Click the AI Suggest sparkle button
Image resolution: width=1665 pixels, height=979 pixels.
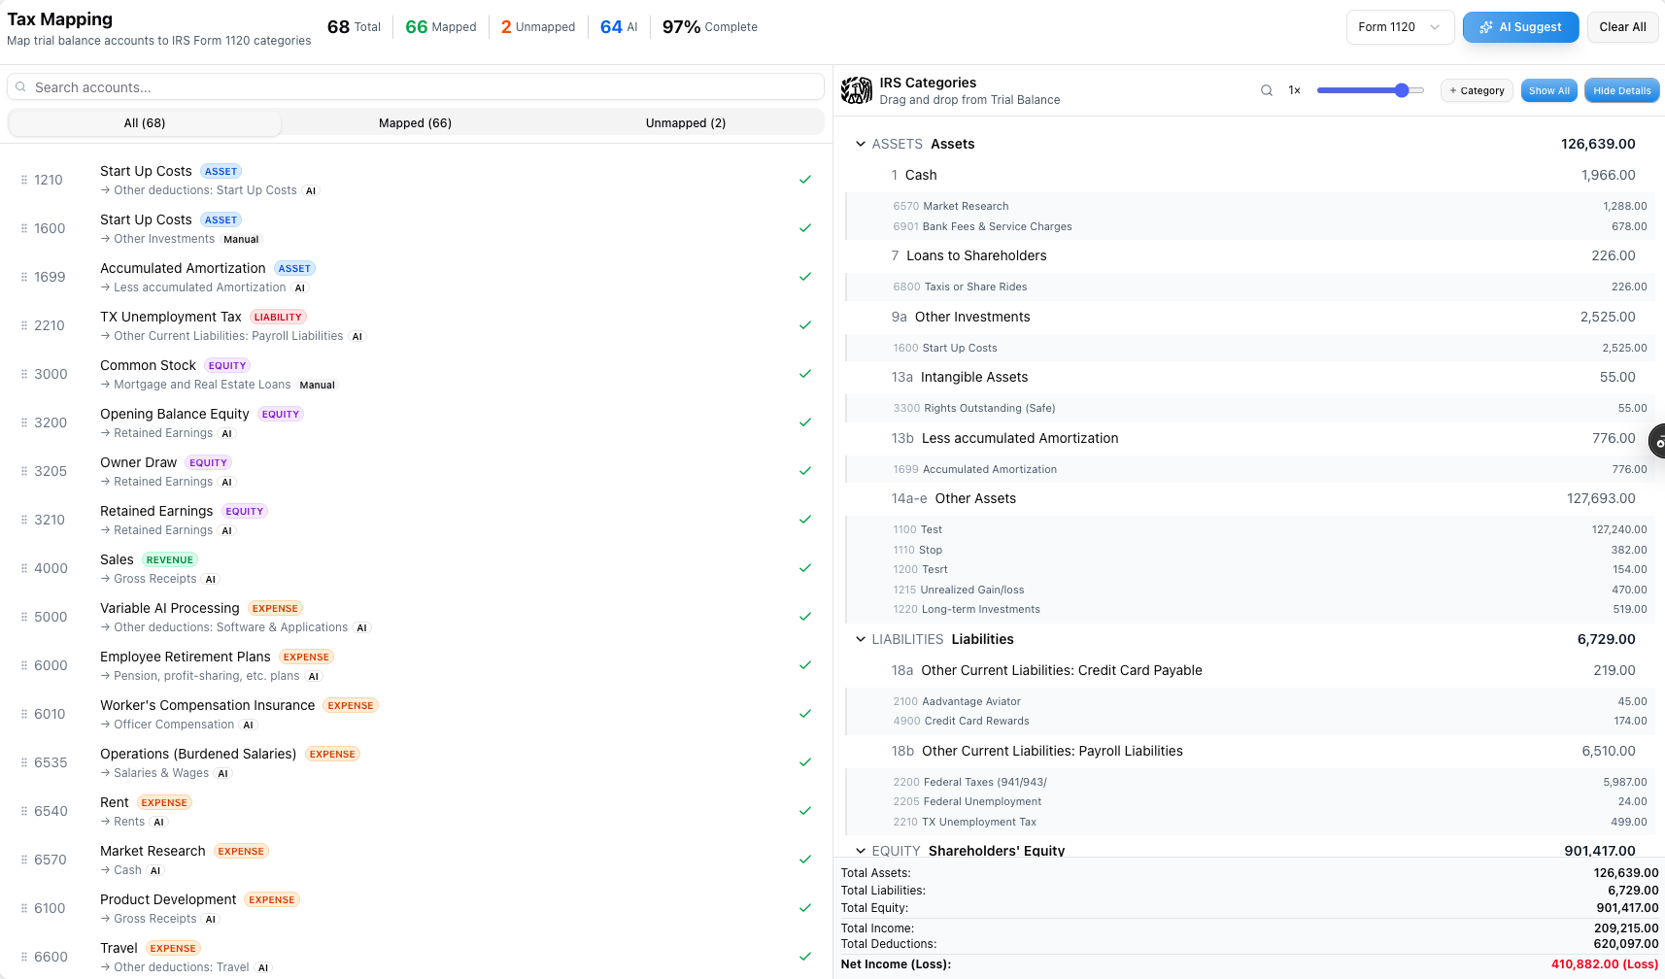click(1519, 26)
